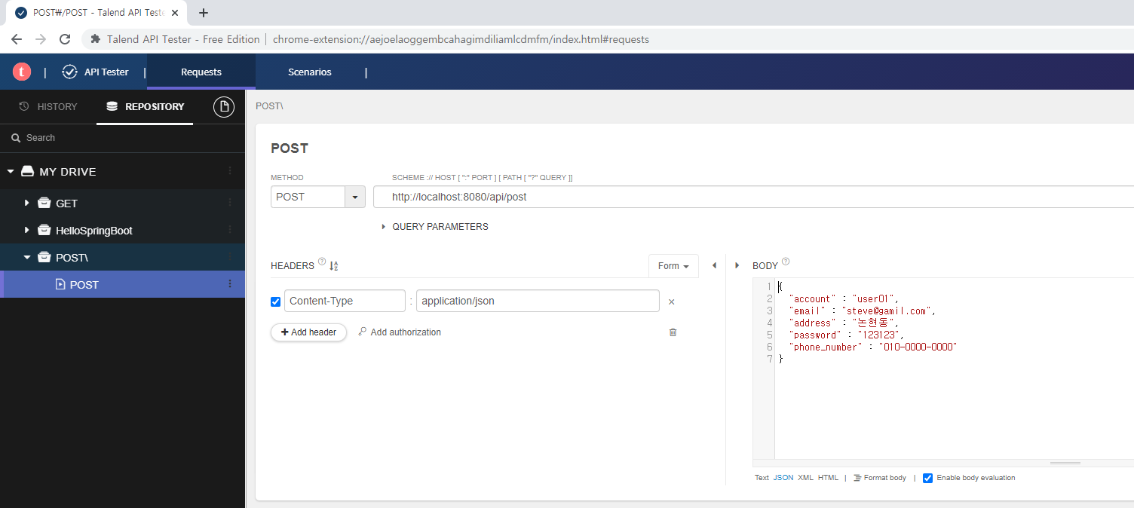Open POST\ project options dots

click(x=230, y=257)
